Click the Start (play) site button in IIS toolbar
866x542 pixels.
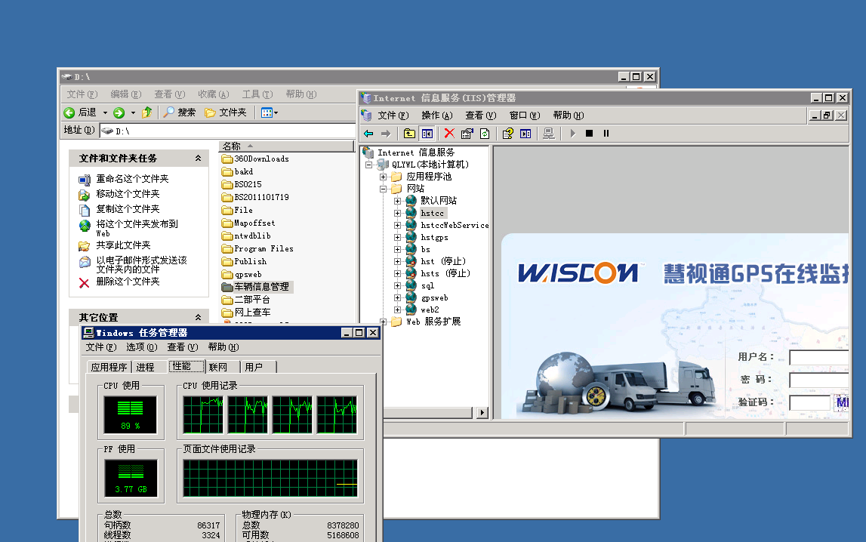pyautogui.click(x=573, y=134)
